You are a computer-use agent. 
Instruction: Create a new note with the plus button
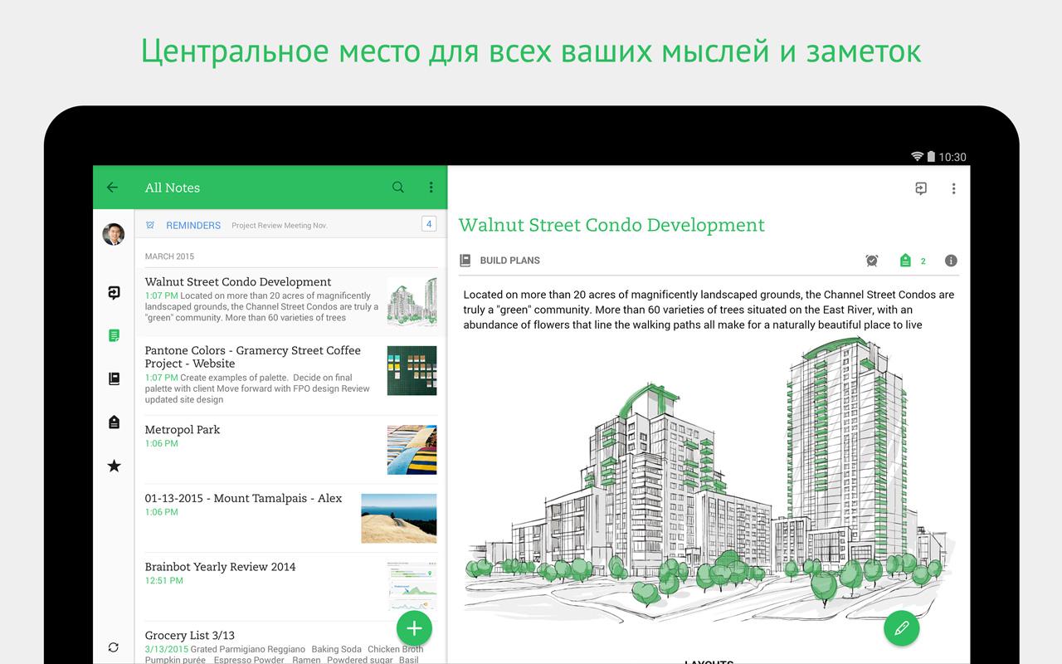pyautogui.click(x=414, y=628)
